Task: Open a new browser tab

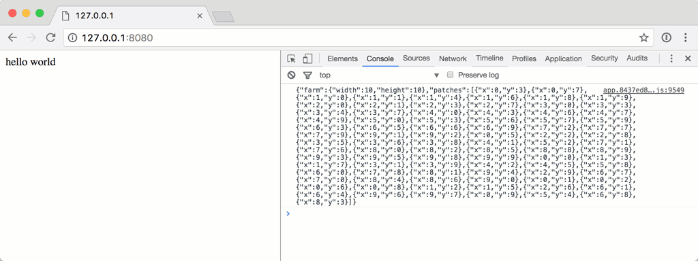Action: coord(223,17)
